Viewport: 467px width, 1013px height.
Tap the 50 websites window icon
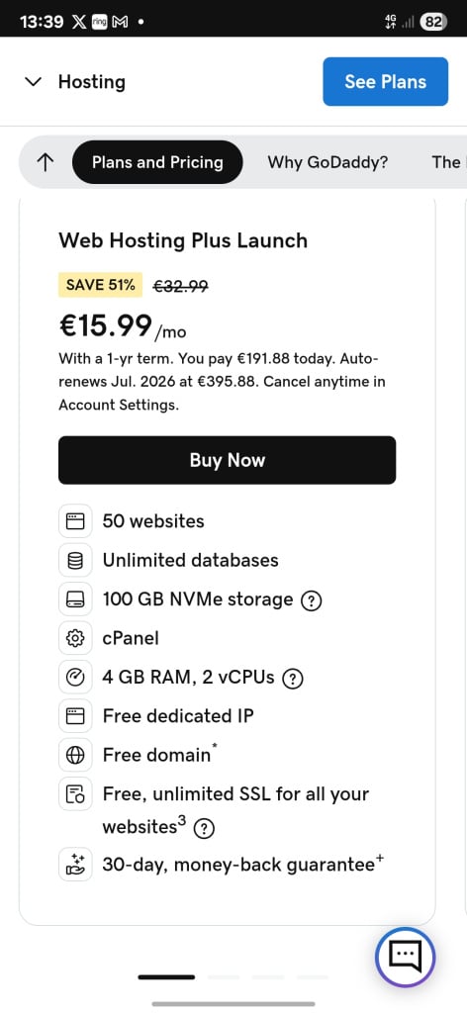pos(75,521)
